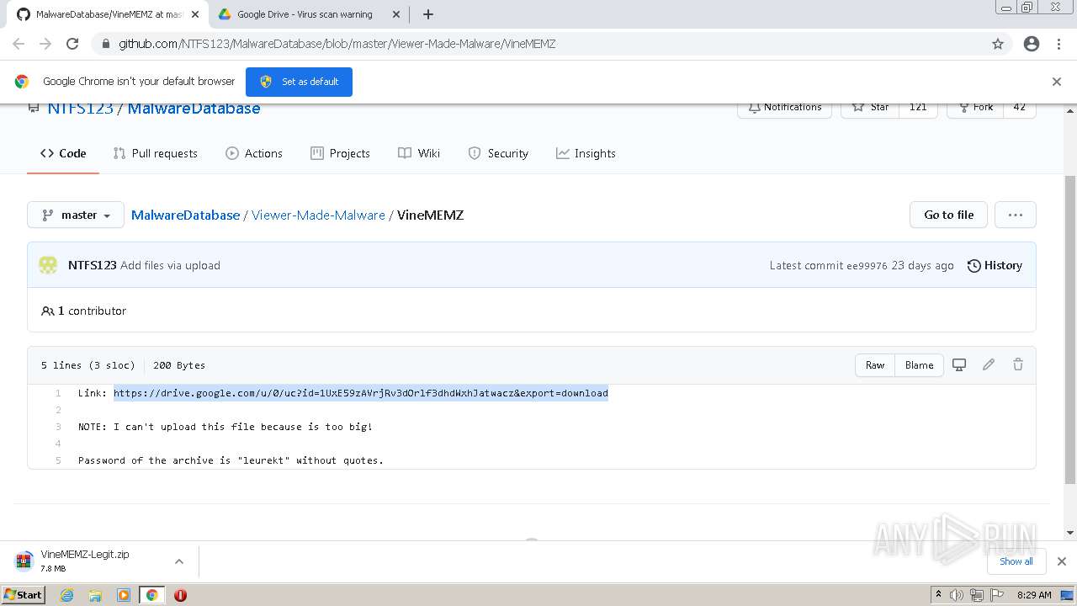Expand the VineMEMZ-Legit.zip download options arrow
The height and width of the screenshot is (606, 1077).
[x=179, y=561]
